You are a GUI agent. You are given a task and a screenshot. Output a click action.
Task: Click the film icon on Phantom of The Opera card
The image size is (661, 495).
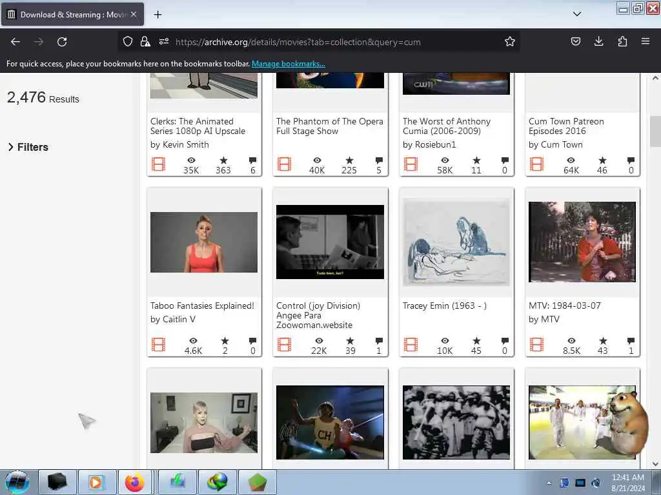click(x=285, y=164)
